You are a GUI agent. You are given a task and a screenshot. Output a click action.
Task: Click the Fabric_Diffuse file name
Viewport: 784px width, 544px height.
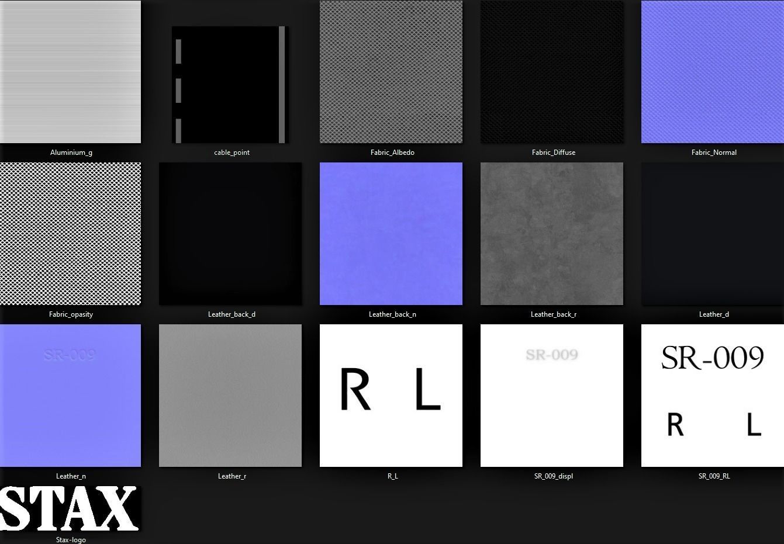(554, 153)
